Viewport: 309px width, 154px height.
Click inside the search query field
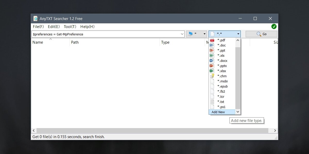pos(103,34)
